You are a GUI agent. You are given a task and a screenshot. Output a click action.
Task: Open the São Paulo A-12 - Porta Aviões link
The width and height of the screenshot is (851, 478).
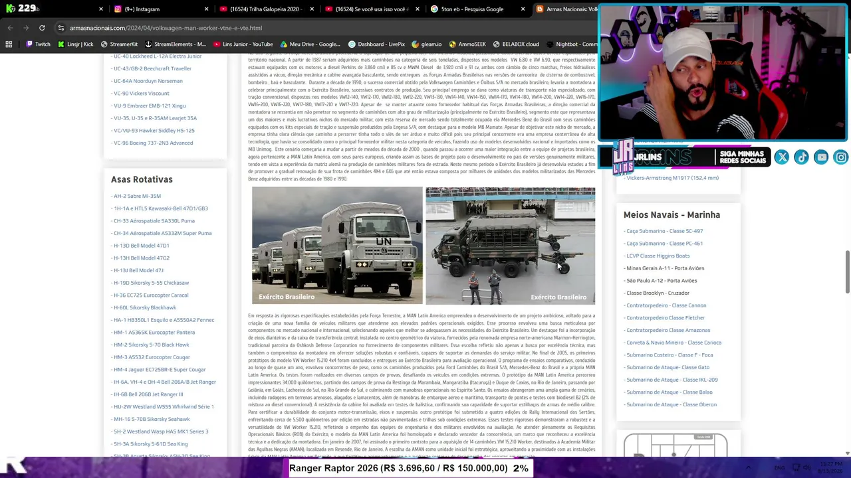click(662, 281)
